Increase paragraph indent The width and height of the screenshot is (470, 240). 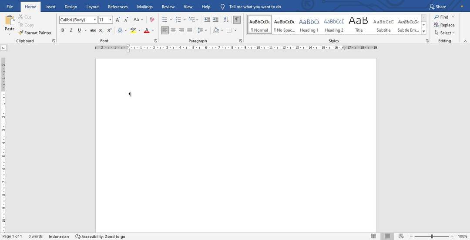215,20
